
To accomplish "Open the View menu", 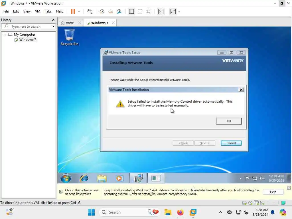I will pyautogui.click(x=27, y=11).
